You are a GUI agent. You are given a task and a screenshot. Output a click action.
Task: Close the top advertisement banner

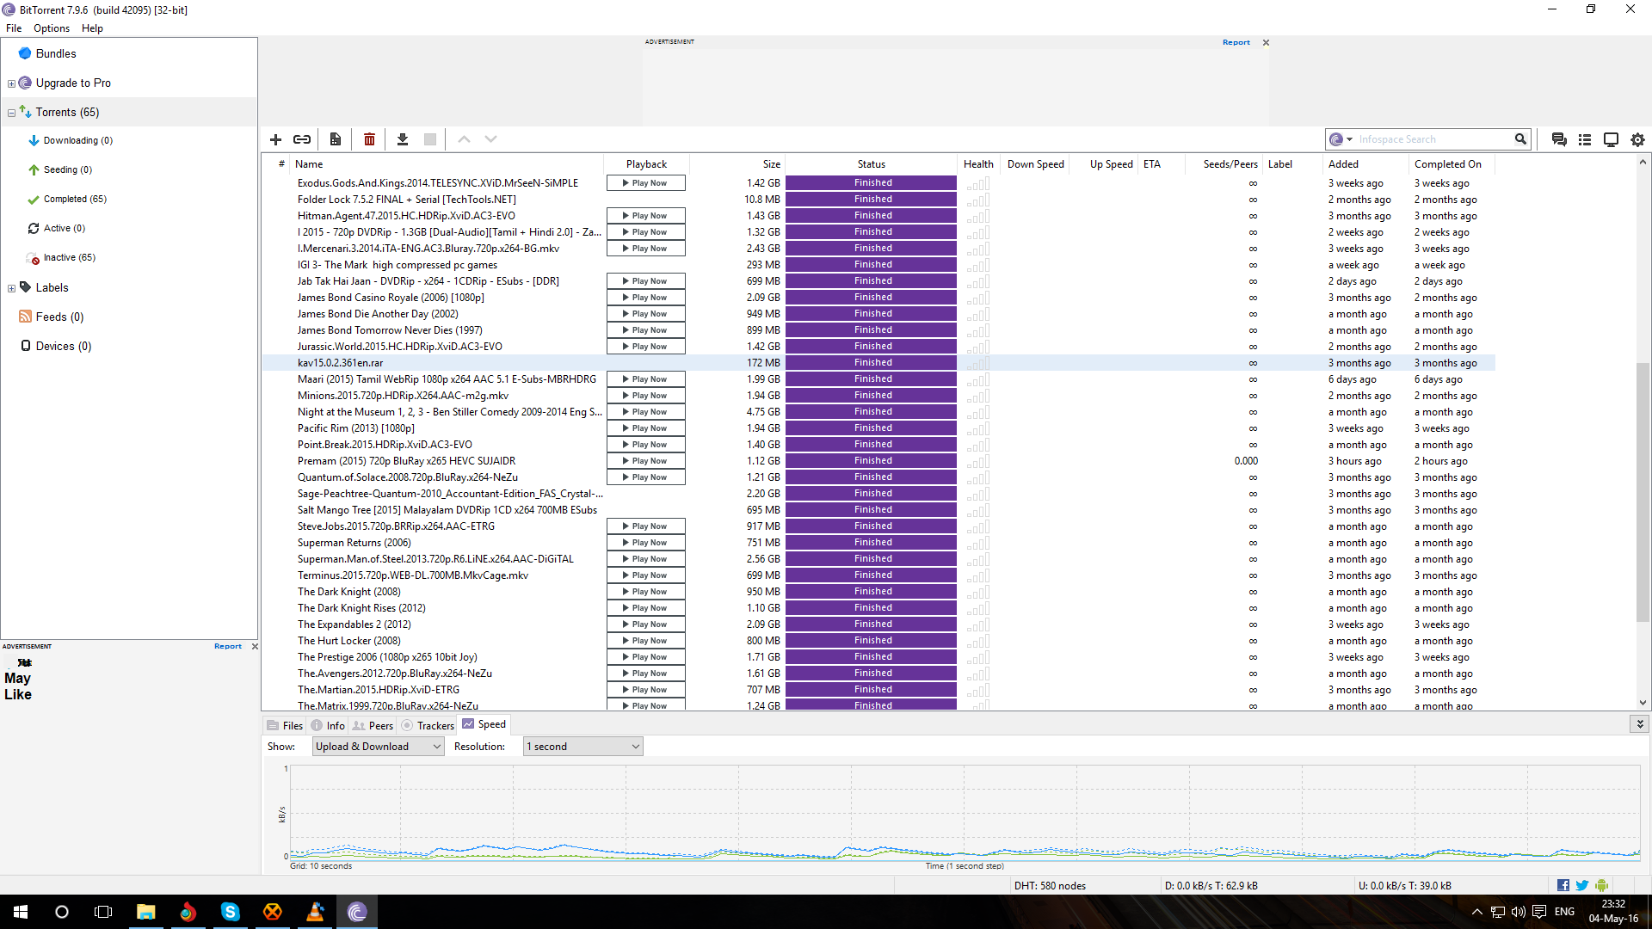tap(1266, 42)
